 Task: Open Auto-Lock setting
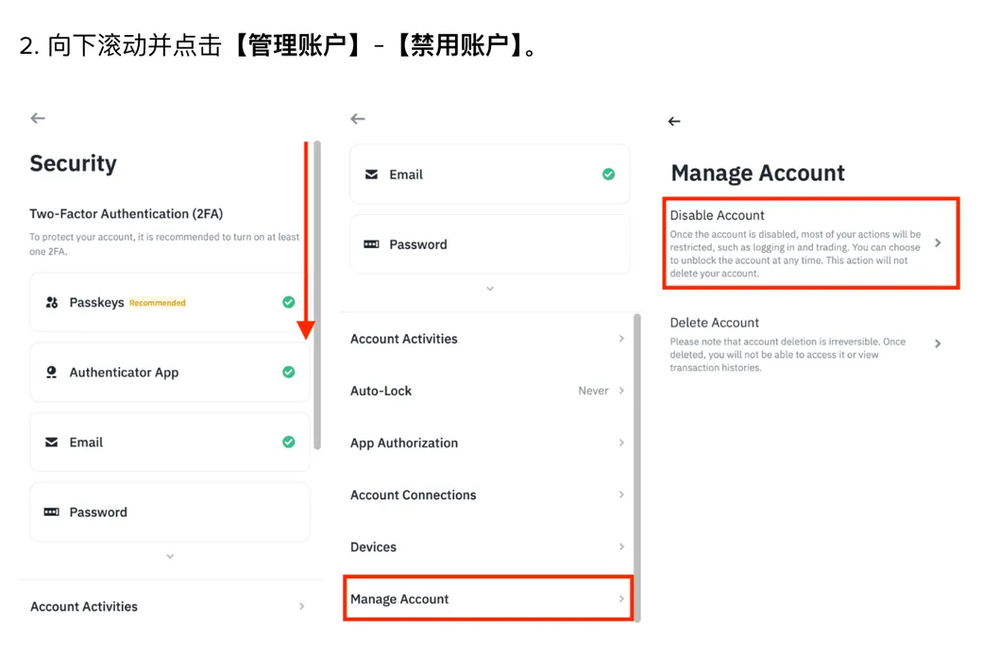coord(488,391)
